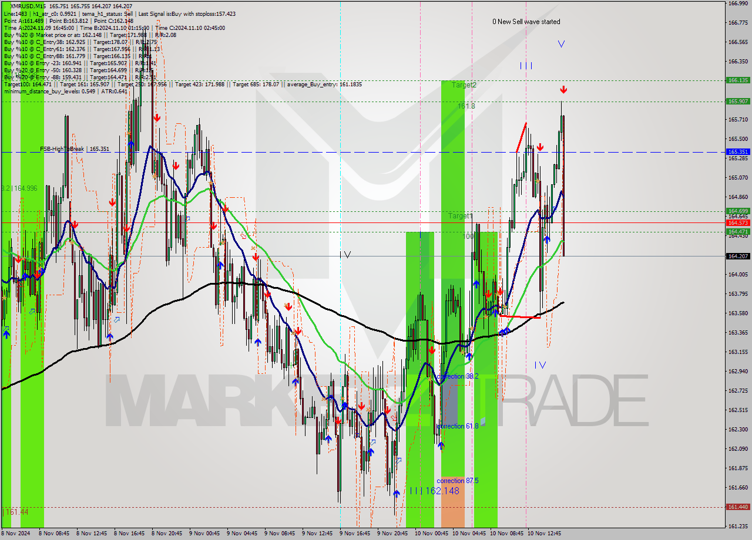
Task: Click the '9 Nov 12:45' time axis label
Action: (x=317, y=534)
